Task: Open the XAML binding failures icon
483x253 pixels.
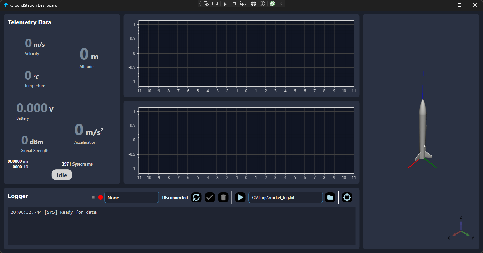Action: (253, 4)
